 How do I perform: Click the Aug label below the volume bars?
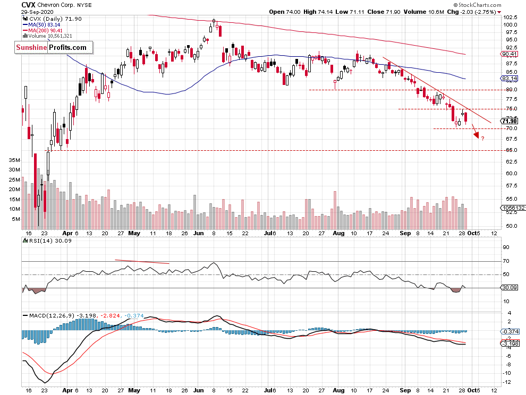(x=339, y=234)
